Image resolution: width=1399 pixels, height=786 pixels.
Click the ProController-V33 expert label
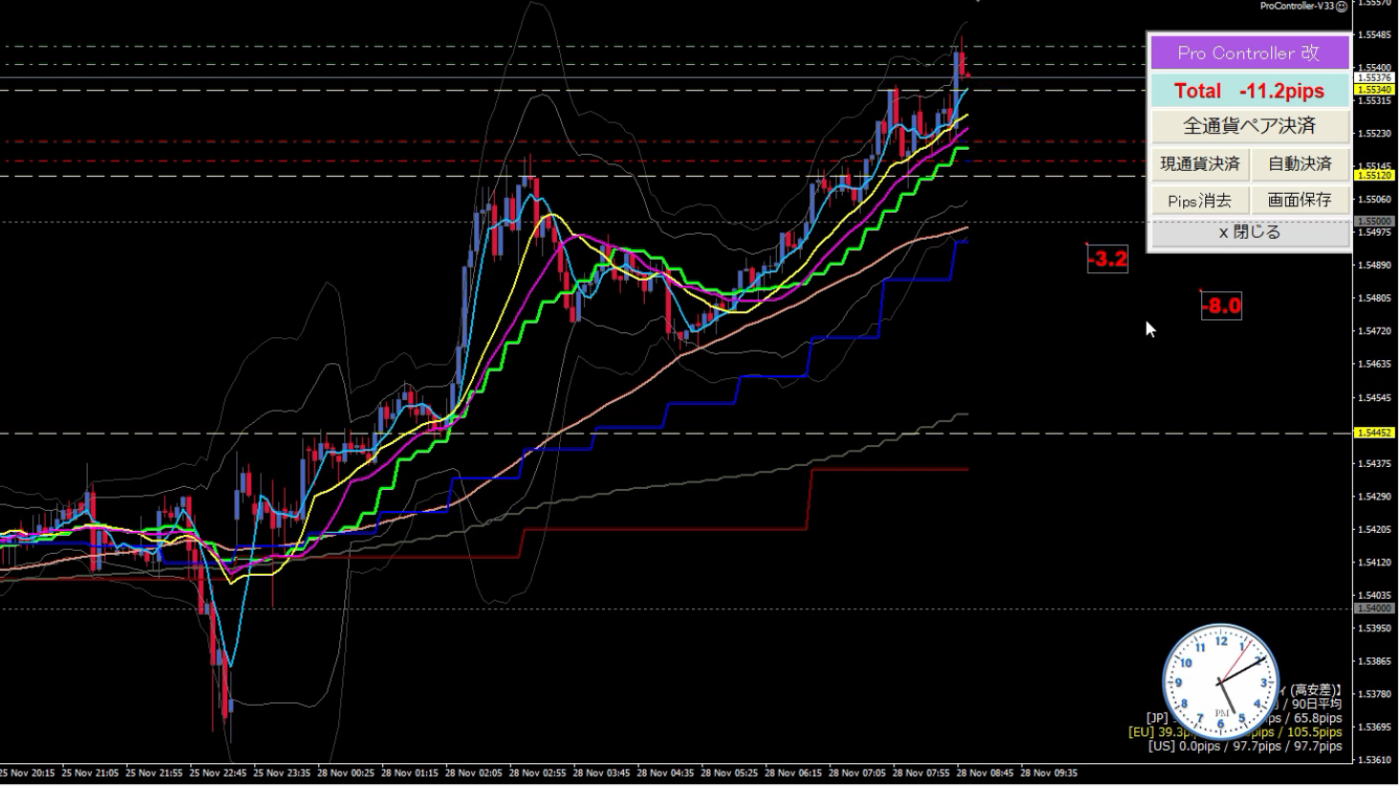point(1297,6)
